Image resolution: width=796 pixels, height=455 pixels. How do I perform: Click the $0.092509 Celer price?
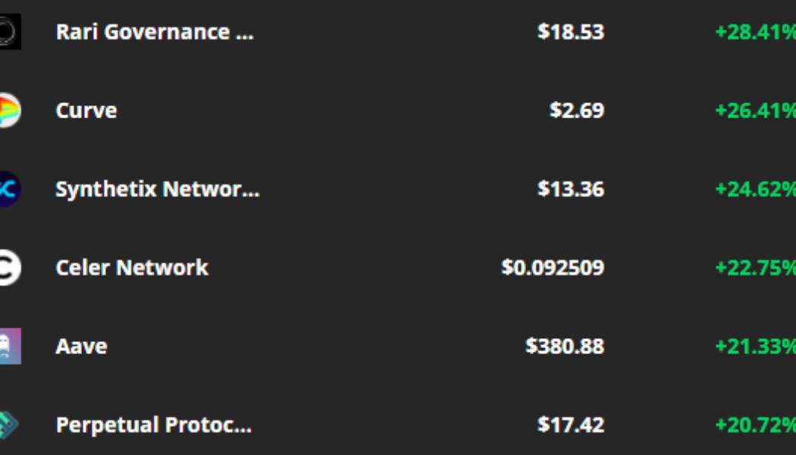[x=553, y=268]
